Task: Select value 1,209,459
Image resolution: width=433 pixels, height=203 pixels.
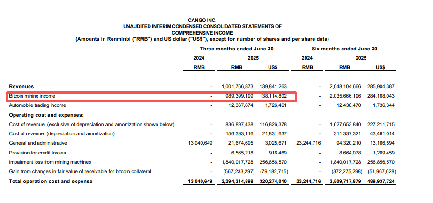Action: coord(383,153)
